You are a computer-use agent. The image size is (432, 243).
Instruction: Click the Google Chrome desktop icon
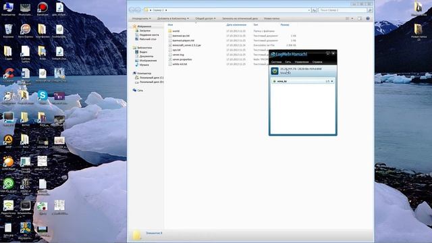click(x=25, y=165)
